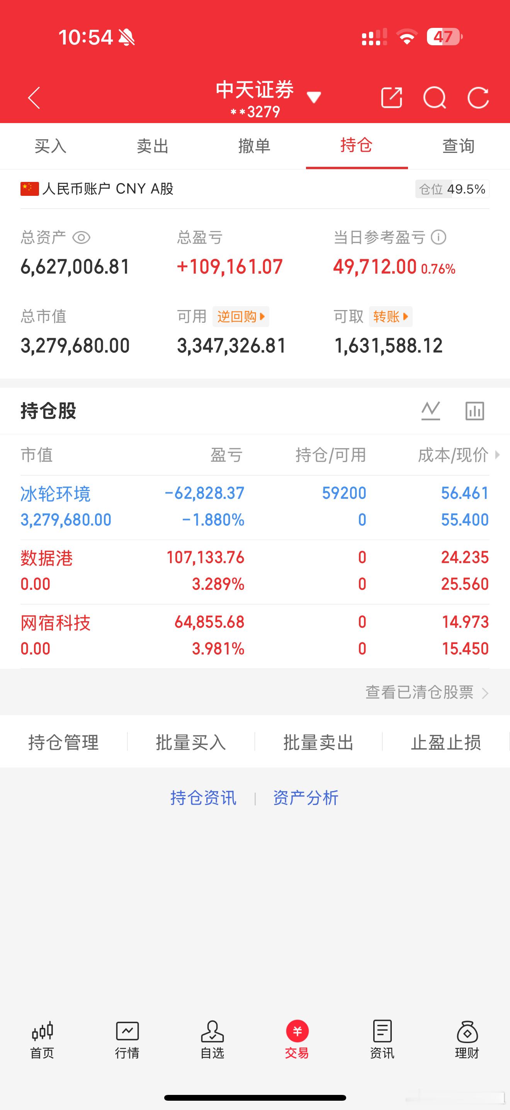This screenshot has height=1110, width=510.
Task: Open 理财 wealth in bottom bar
Action: (x=467, y=1040)
